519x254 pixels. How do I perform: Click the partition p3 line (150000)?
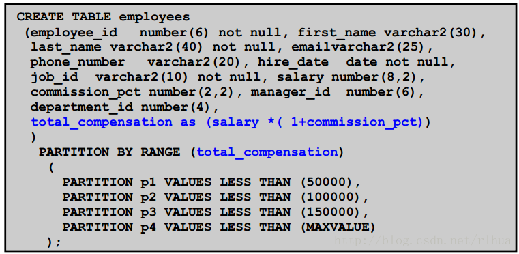point(216,212)
